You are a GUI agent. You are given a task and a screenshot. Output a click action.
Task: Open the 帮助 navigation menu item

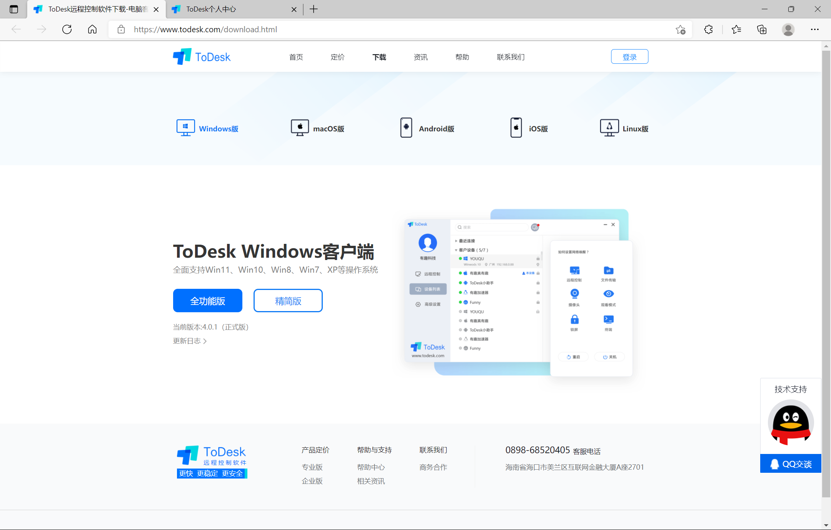tap(462, 56)
